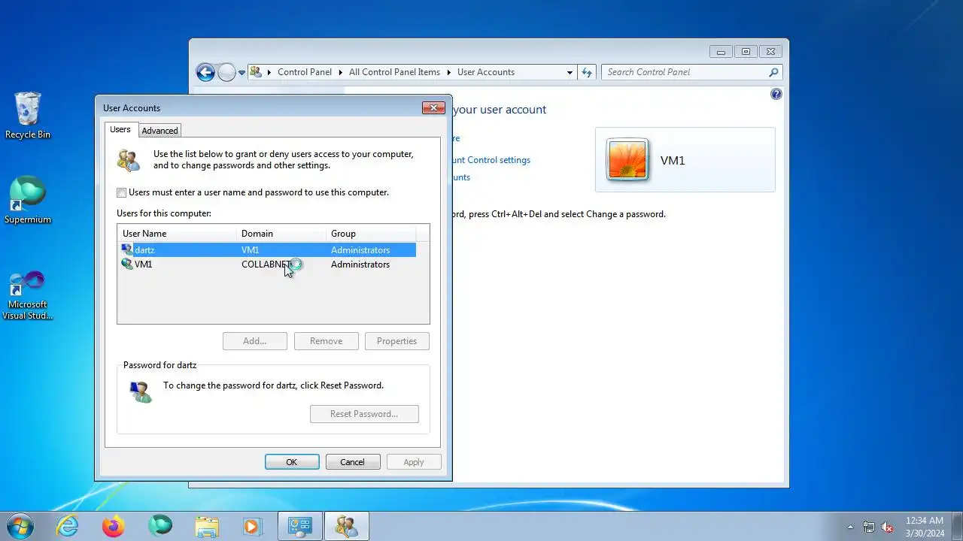This screenshot has height=541, width=963.
Task: Sort by Domain column header
Action: point(281,234)
